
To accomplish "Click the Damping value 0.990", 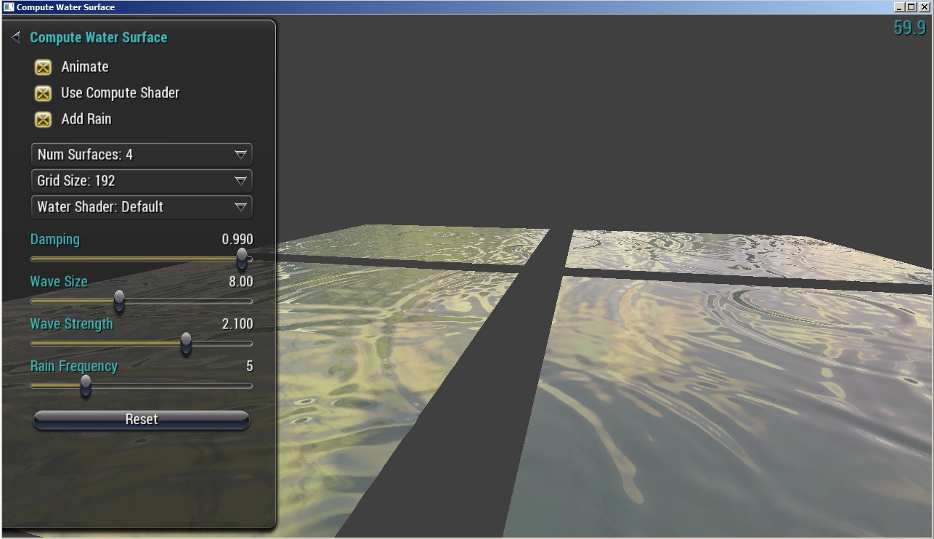I will click(237, 240).
